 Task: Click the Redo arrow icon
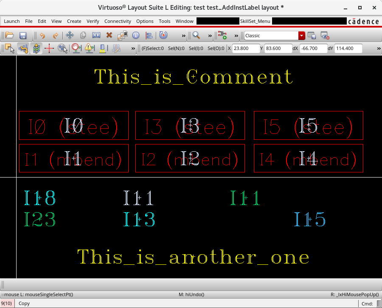(56, 36)
